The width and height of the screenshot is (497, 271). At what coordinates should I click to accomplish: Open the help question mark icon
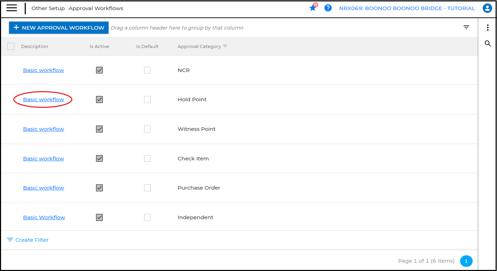pyautogui.click(x=328, y=8)
